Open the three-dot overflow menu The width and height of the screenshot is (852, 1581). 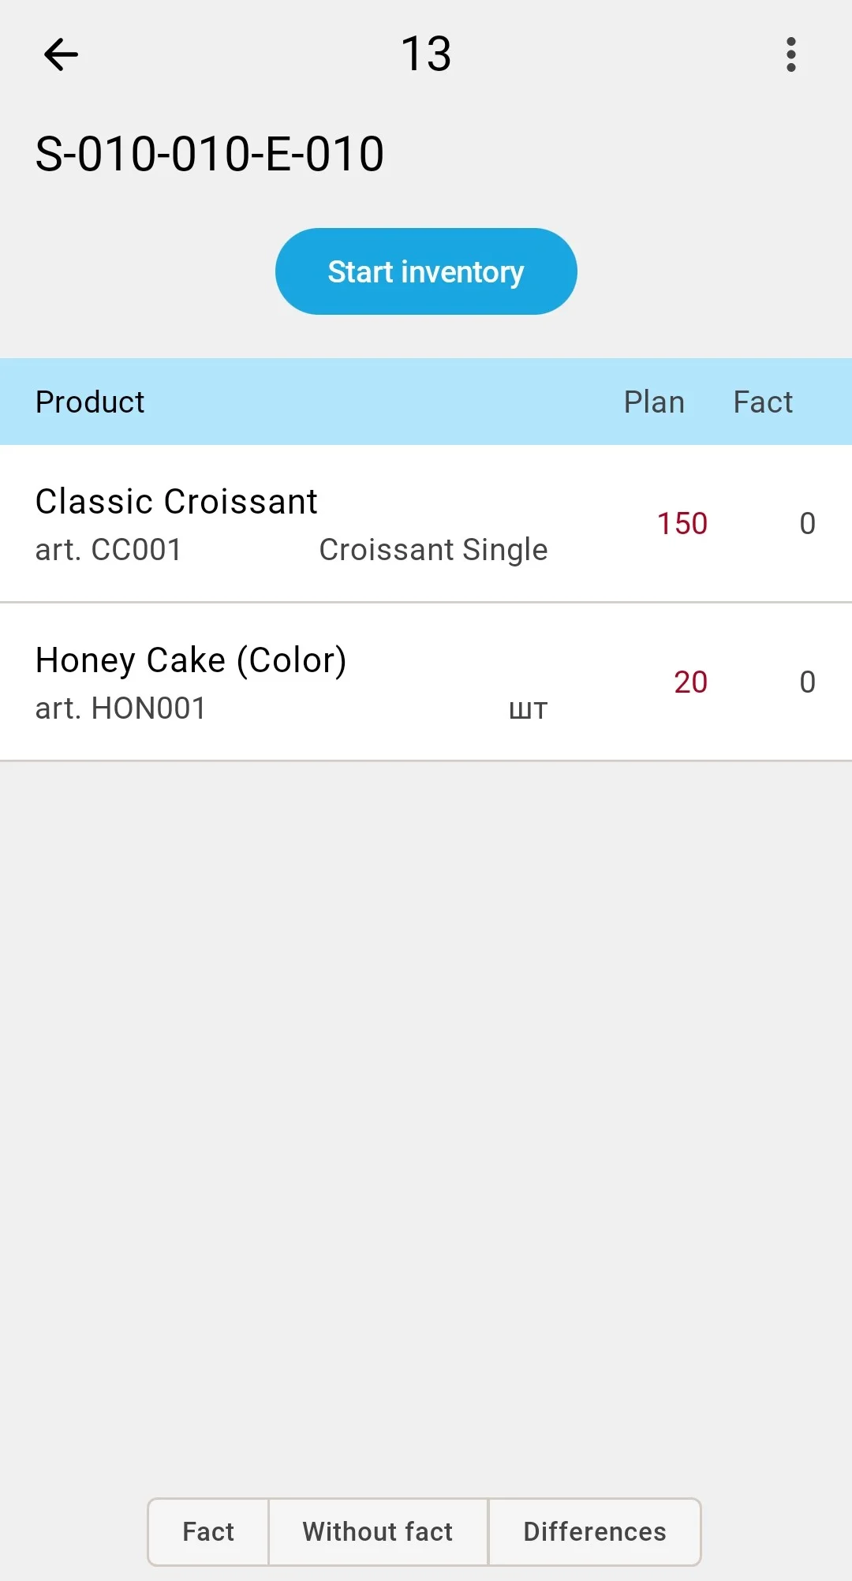point(791,54)
